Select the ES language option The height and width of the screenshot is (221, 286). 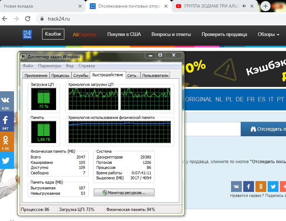pyautogui.click(x=262, y=99)
